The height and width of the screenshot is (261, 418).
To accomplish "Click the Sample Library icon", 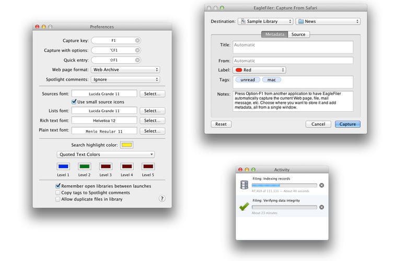I will coord(243,21).
